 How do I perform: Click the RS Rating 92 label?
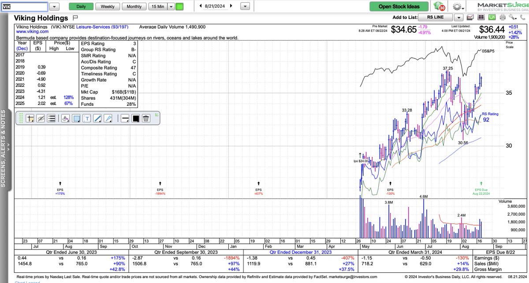pyautogui.click(x=490, y=117)
